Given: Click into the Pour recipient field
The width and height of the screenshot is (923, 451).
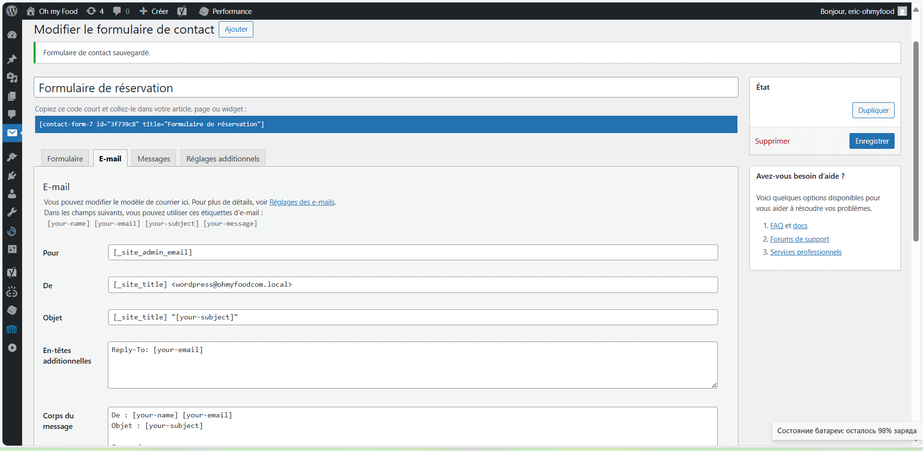Looking at the screenshot, I should [x=412, y=253].
